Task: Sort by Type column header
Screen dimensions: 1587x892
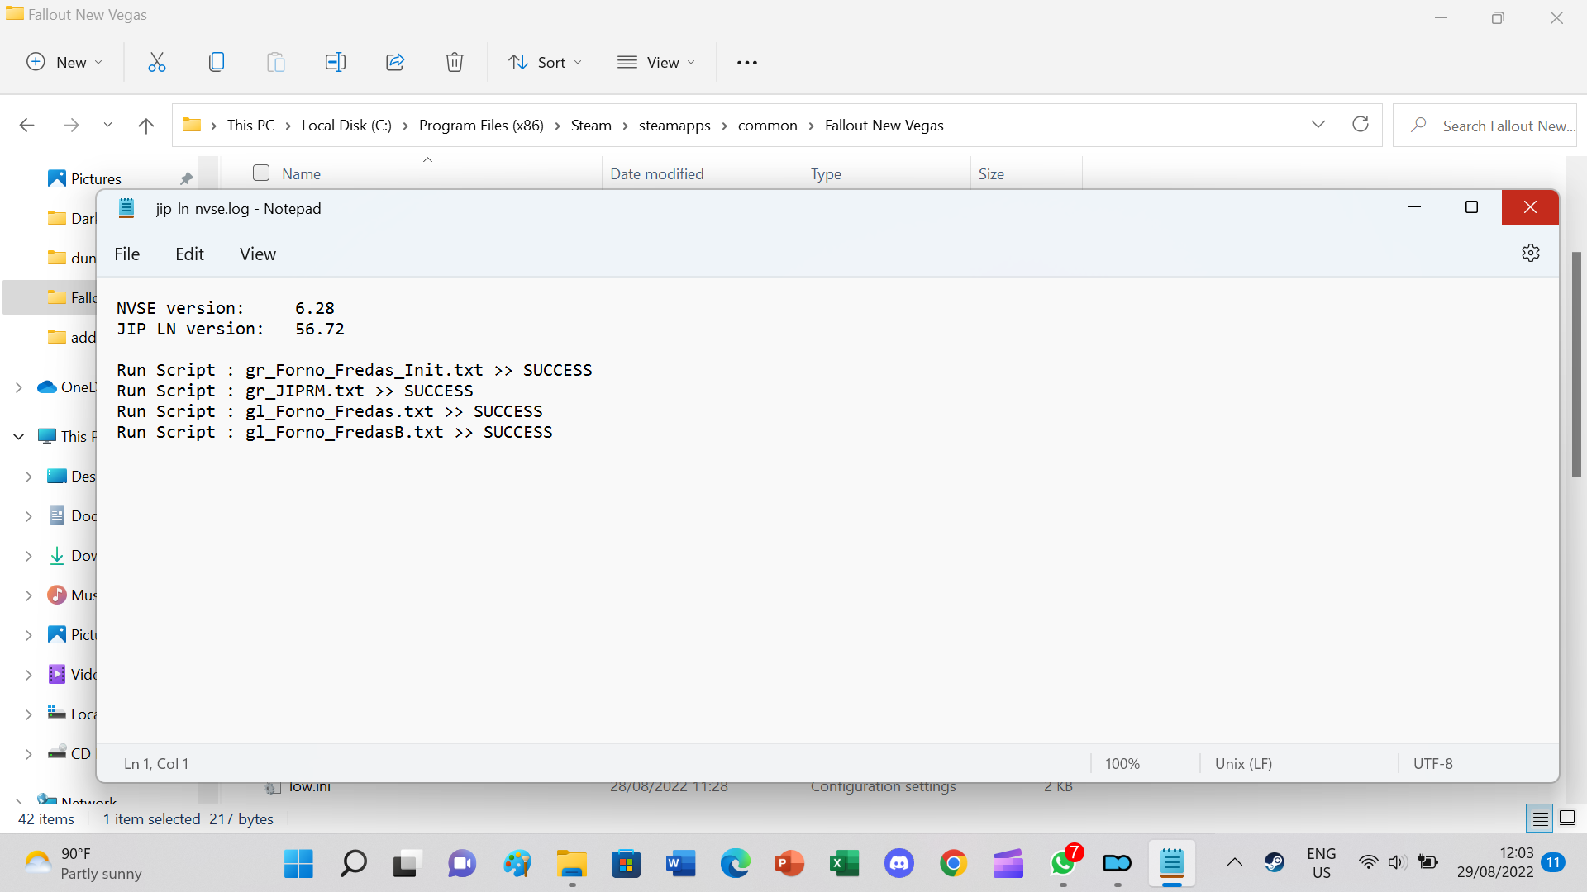Action: coord(887,173)
